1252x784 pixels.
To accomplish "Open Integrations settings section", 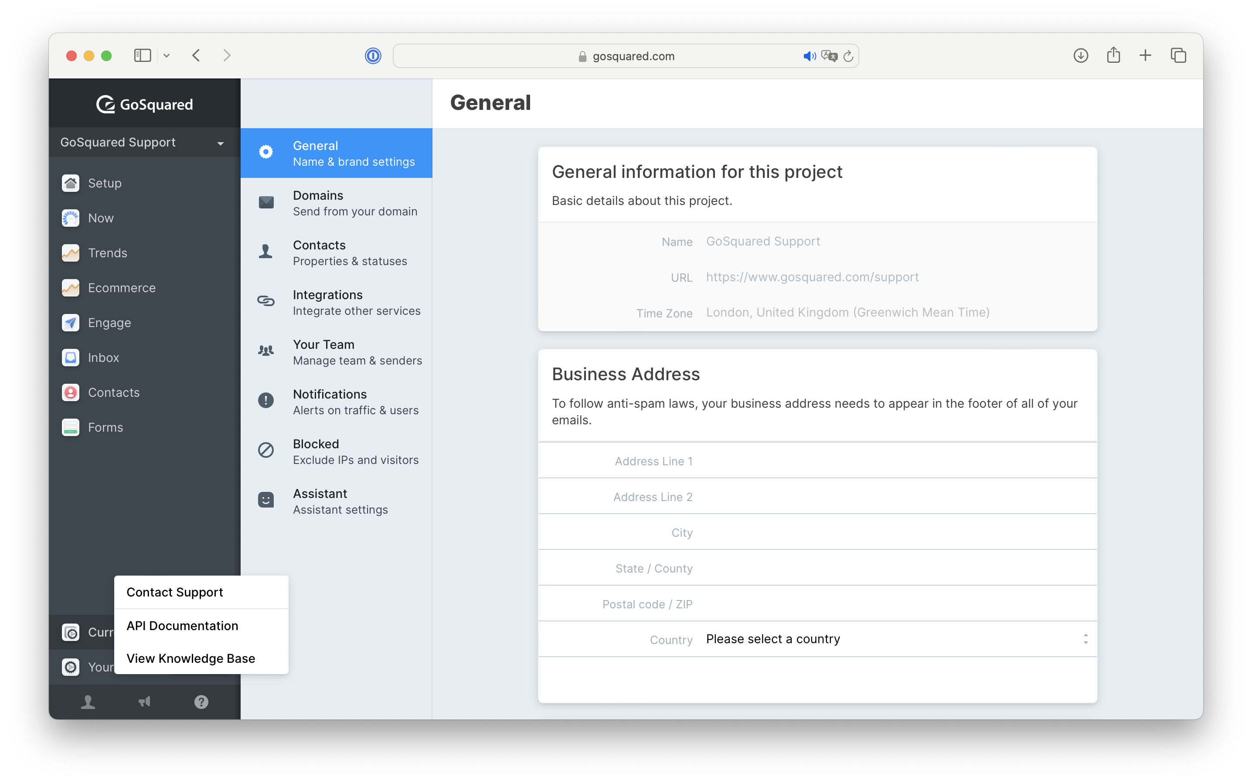I will pos(337,302).
